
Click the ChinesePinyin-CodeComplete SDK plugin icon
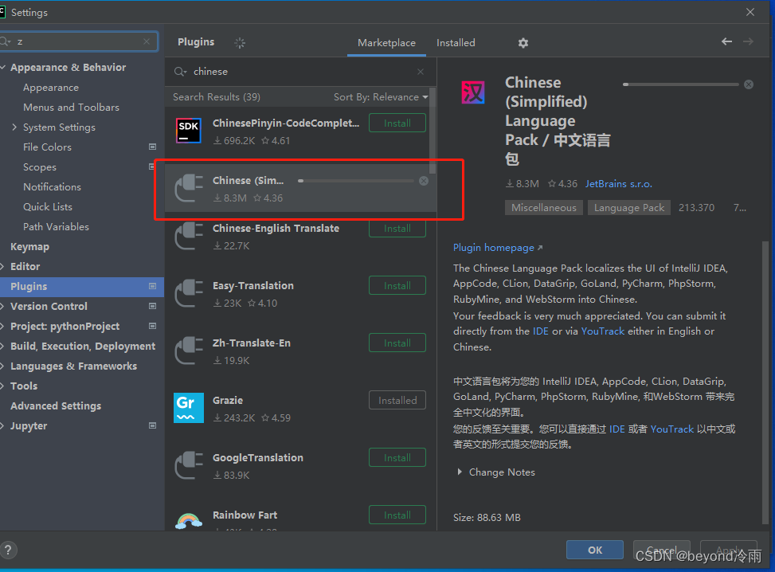pos(188,131)
